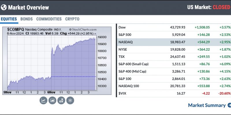Select the S&P 600 (Small Cap) row
The width and height of the screenshot is (231, 115).
[174, 64]
